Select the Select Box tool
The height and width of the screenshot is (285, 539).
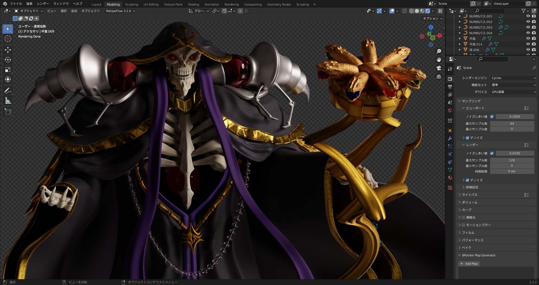point(8,29)
